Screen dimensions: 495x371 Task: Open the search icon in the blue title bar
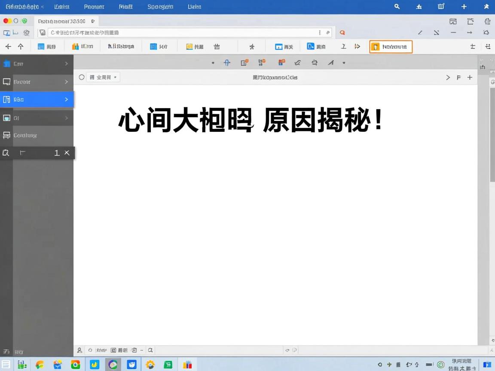tap(397, 6)
